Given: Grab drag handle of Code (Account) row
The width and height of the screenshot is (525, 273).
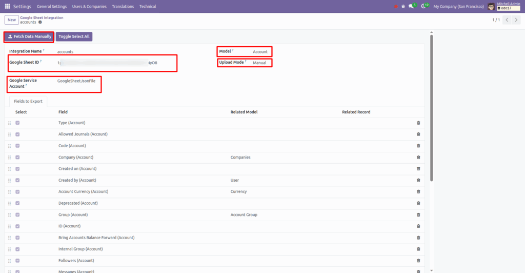Looking at the screenshot, I should (x=9, y=146).
